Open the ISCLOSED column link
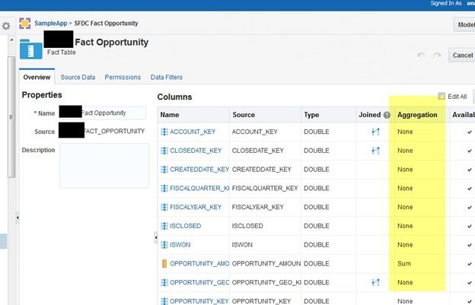Screen dimensions: 475x305 coord(186,226)
